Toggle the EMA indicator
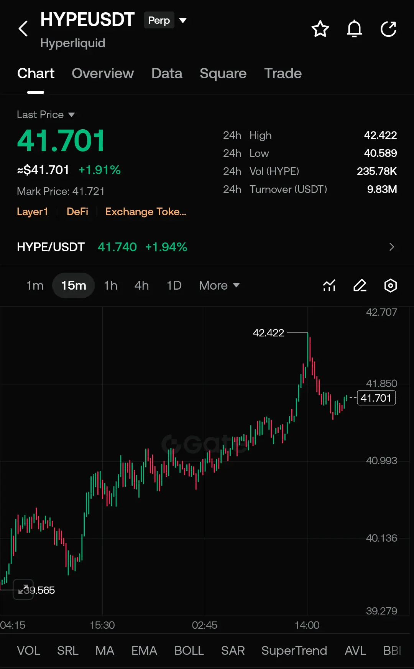Image resolution: width=414 pixels, height=669 pixels. click(144, 651)
